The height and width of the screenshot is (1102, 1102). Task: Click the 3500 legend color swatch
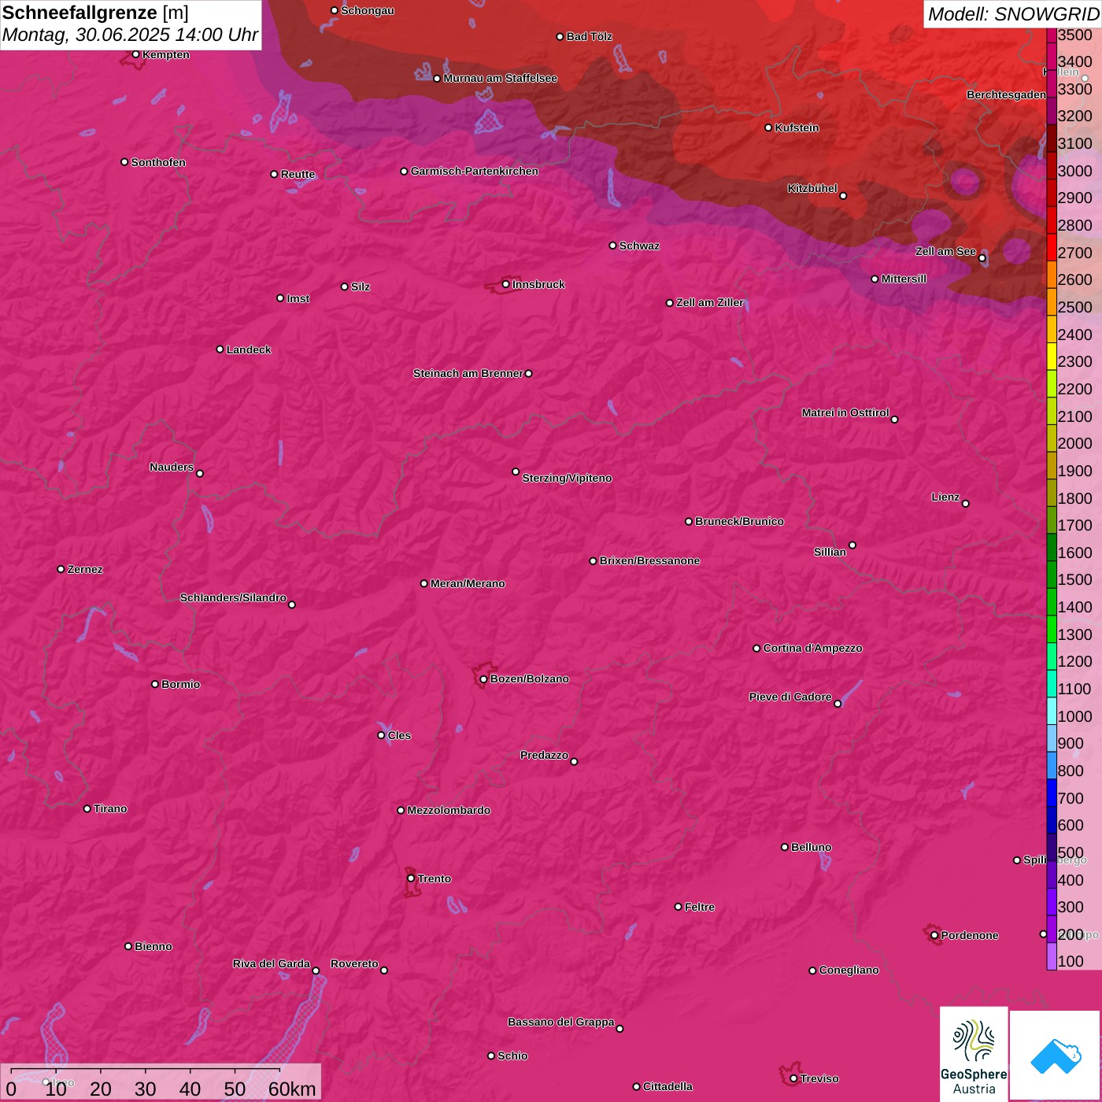[1052, 35]
